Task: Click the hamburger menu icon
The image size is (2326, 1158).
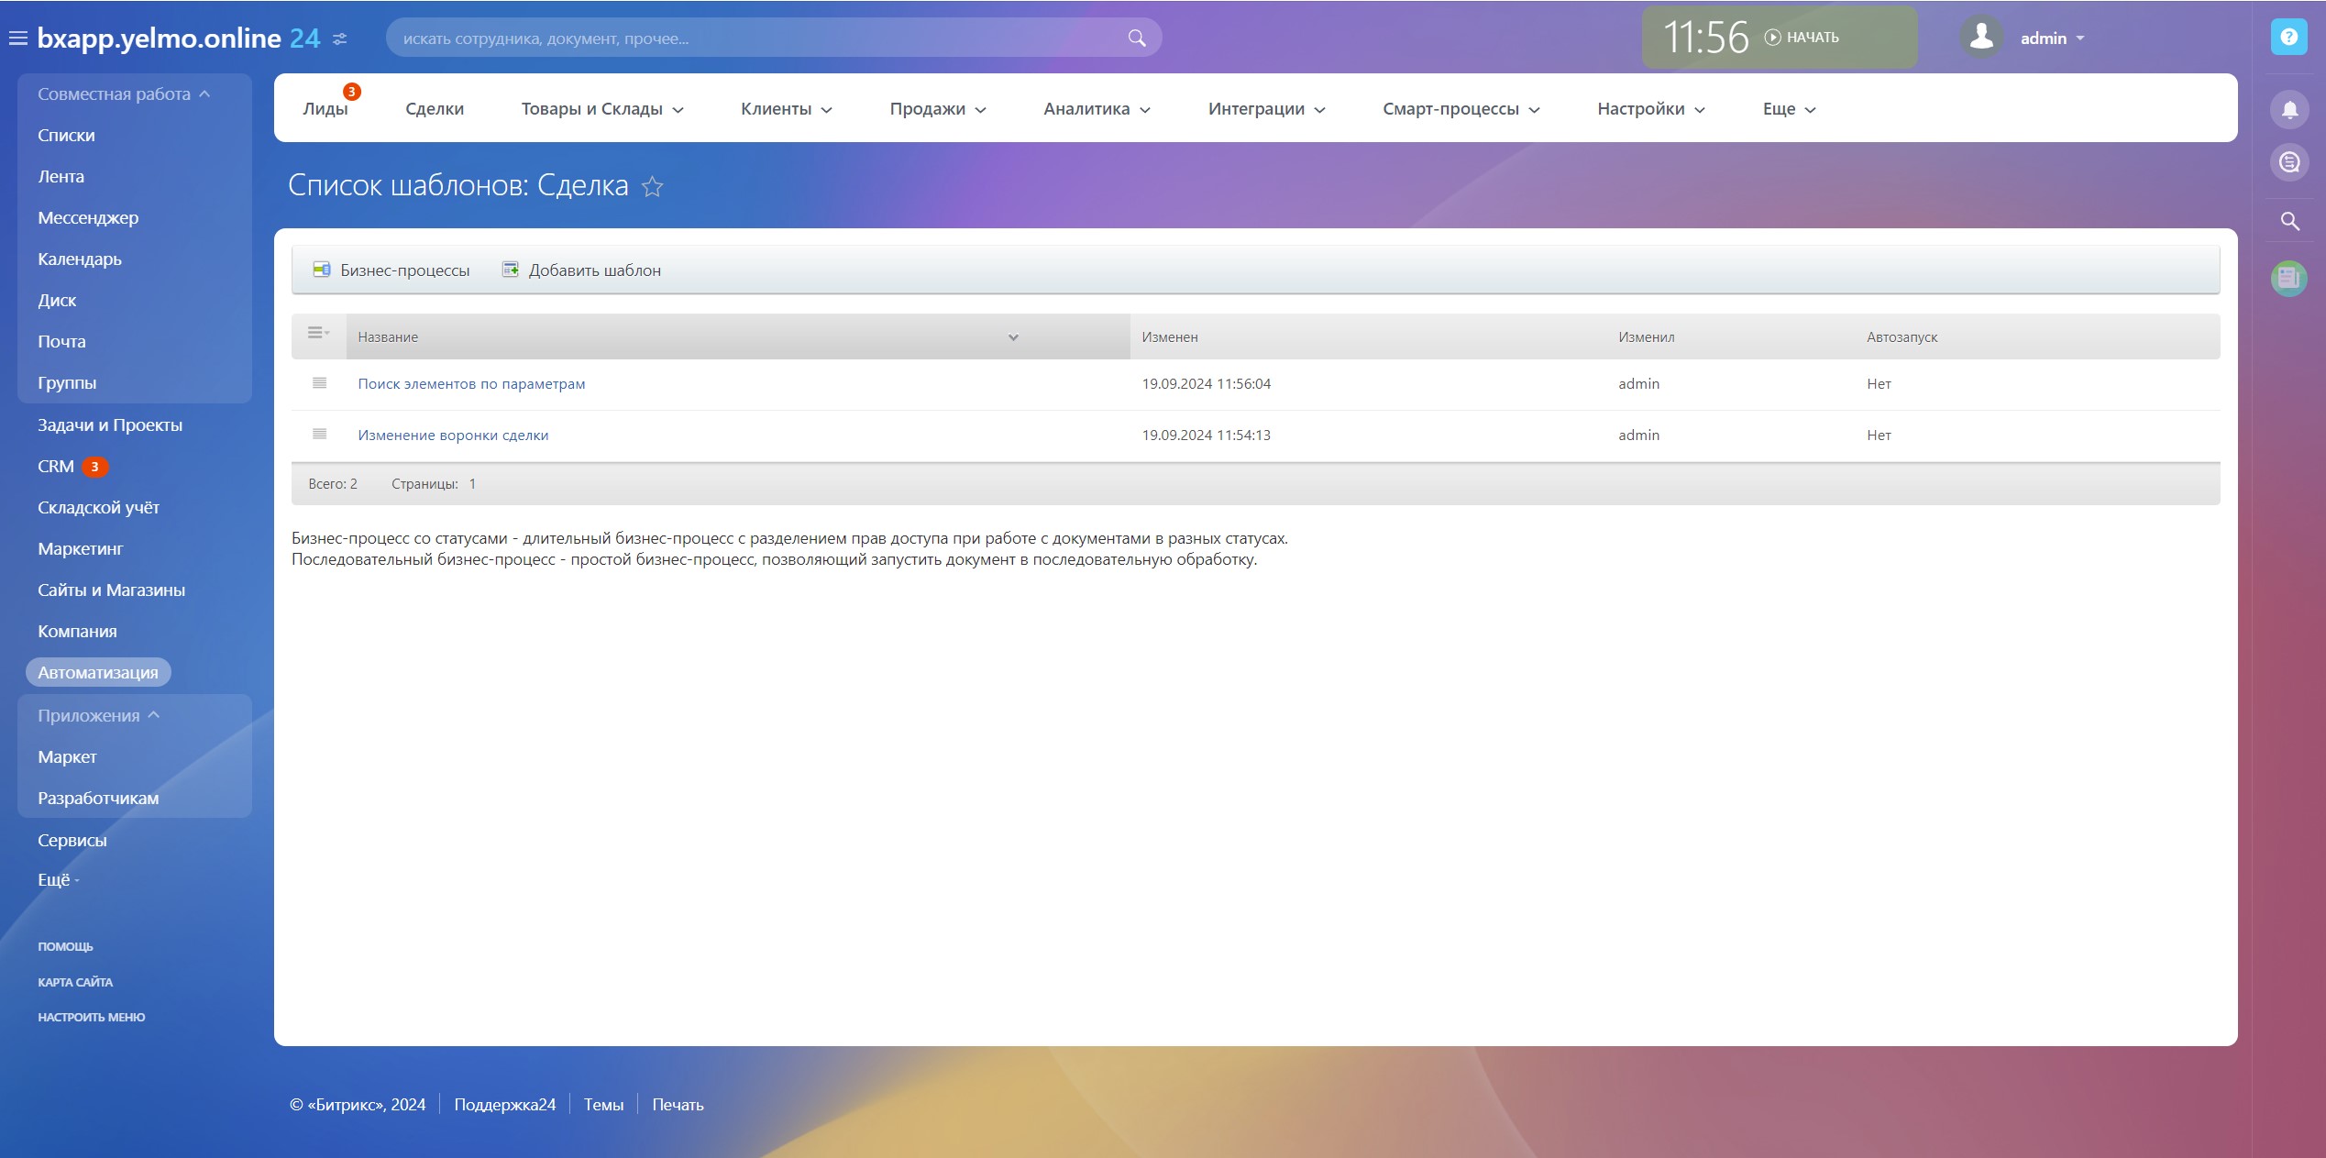Action: pyautogui.click(x=18, y=39)
